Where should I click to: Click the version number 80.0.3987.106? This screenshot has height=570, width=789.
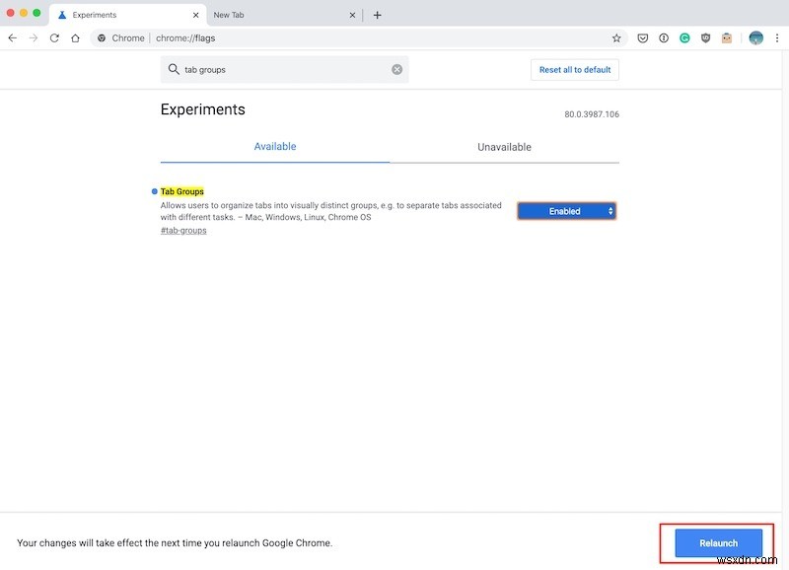591,114
